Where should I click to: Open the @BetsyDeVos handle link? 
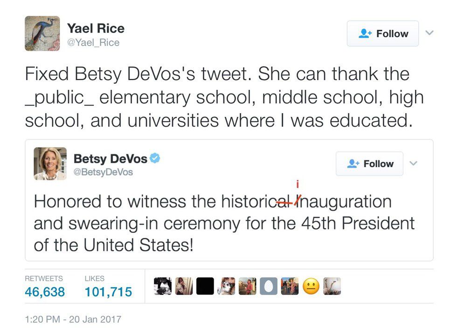coord(103,172)
